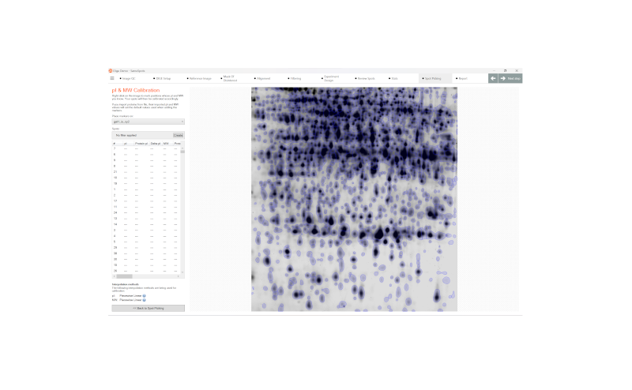632x390 pixels.
Task: Click the vertical scrollbar thumb of spots table
Action: pyautogui.click(x=182, y=152)
